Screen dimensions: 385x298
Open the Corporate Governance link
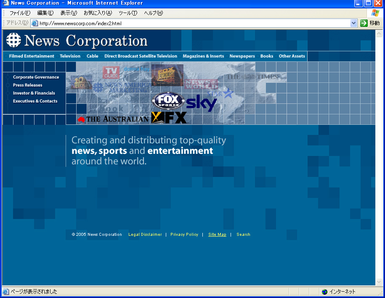tap(36, 77)
